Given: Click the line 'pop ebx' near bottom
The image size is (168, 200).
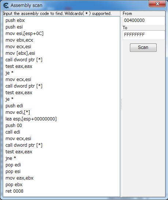Looking at the screenshot, I should (x=14, y=185).
